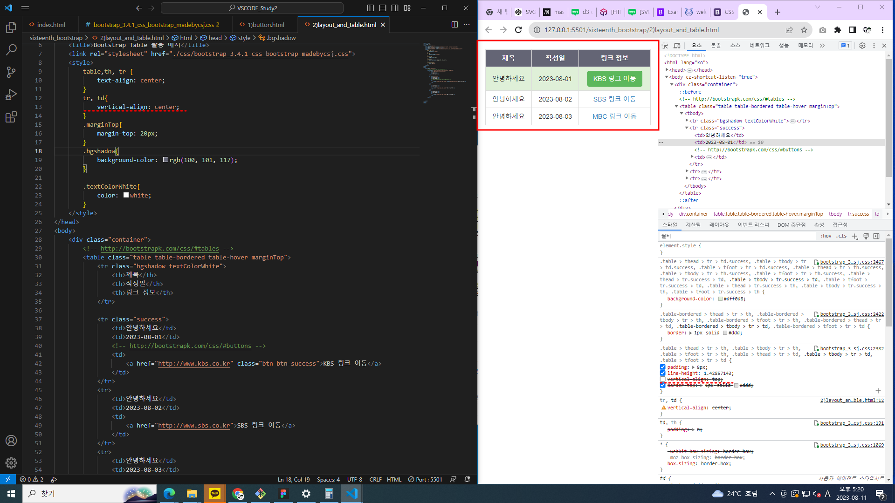Select DevTools inspect element picker icon
895x503 pixels.
pyautogui.click(x=665, y=46)
